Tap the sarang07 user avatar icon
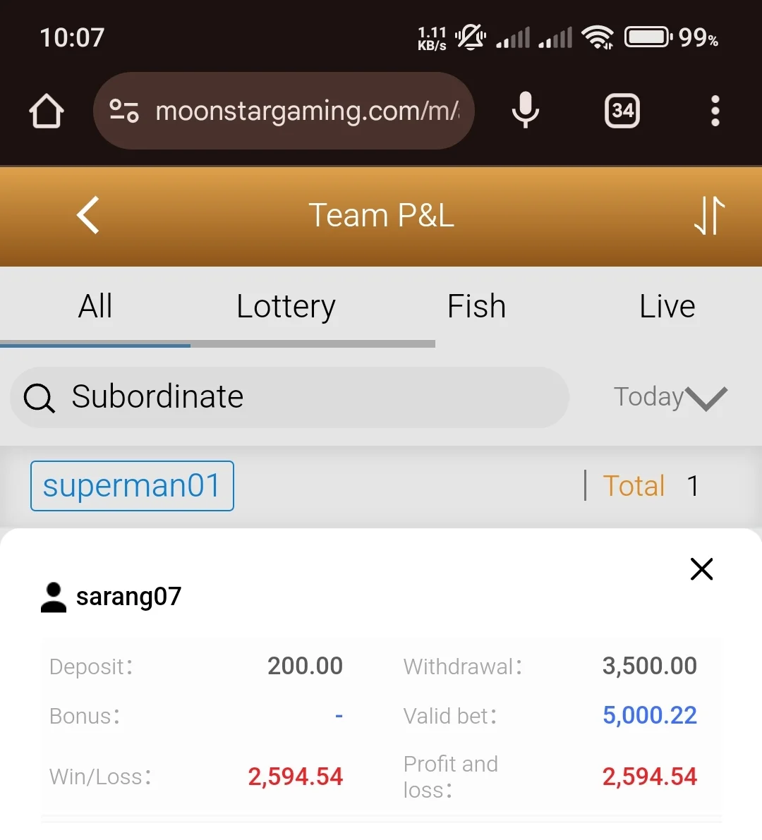The height and width of the screenshot is (840, 762). click(54, 597)
